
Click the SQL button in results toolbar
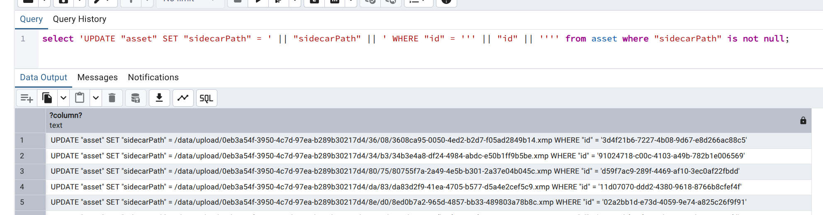pyautogui.click(x=207, y=98)
